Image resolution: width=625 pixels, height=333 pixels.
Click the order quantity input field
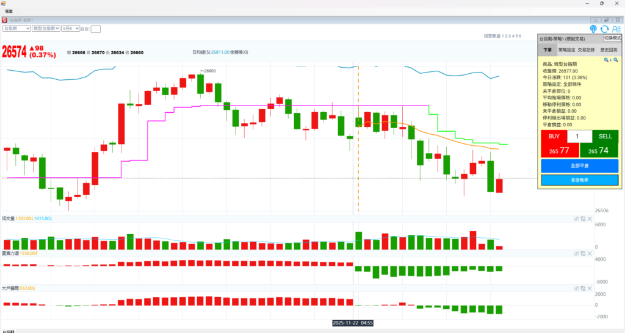pyautogui.click(x=579, y=137)
